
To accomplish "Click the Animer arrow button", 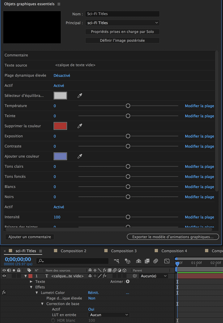I will coord(128,282).
